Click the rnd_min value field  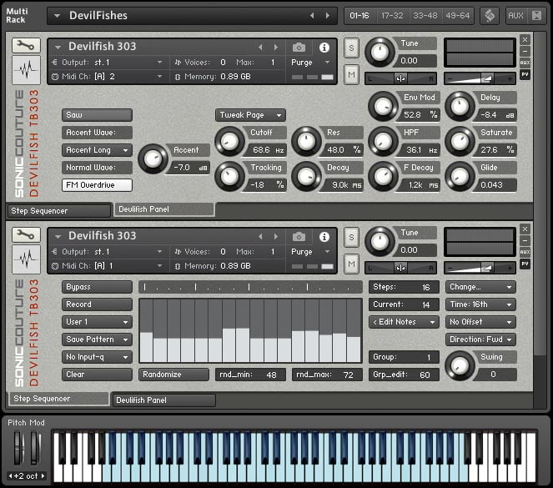[250, 375]
